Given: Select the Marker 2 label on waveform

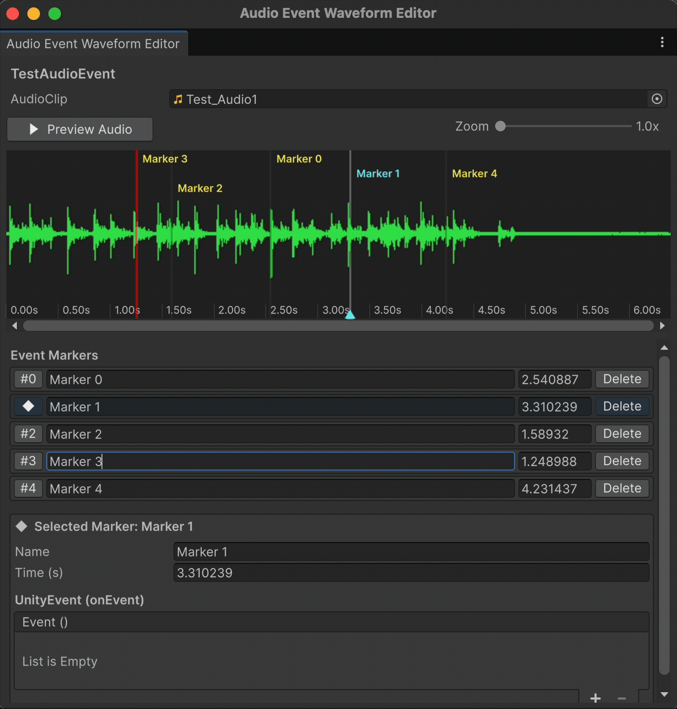Looking at the screenshot, I should [x=200, y=188].
